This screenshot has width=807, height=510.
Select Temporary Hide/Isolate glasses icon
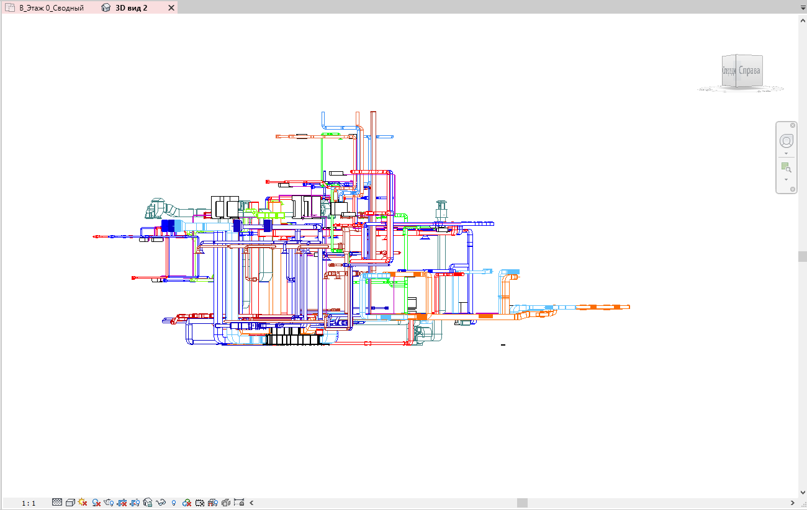[x=160, y=503]
